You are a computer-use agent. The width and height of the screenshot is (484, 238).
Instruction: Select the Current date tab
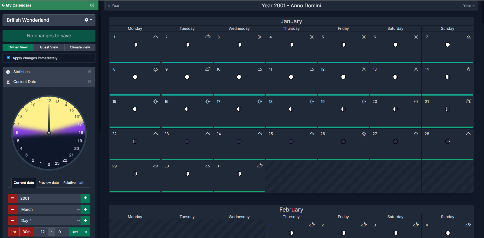24,183
